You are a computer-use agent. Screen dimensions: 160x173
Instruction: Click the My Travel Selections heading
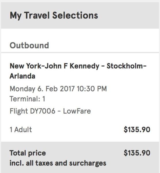54,16
